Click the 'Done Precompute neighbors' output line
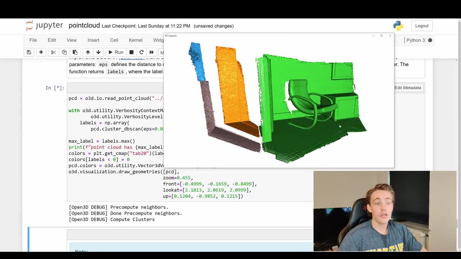Viewport: 461px width, 259px height. click(x=125, y=213)
